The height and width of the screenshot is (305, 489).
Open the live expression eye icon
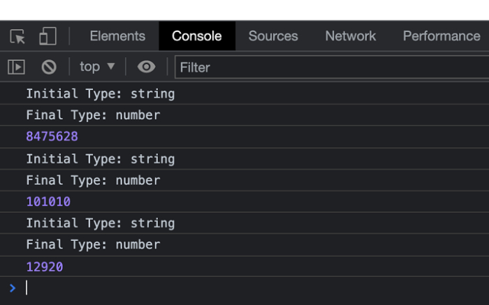coord(146,67)
